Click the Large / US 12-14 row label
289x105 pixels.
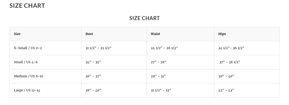pyautogui.click(x=27, y=90)
